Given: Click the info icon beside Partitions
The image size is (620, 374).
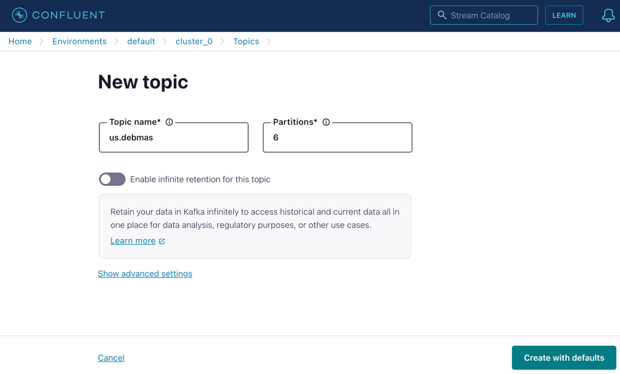Looking at the screenshot, I should click(x=326, y=122).
